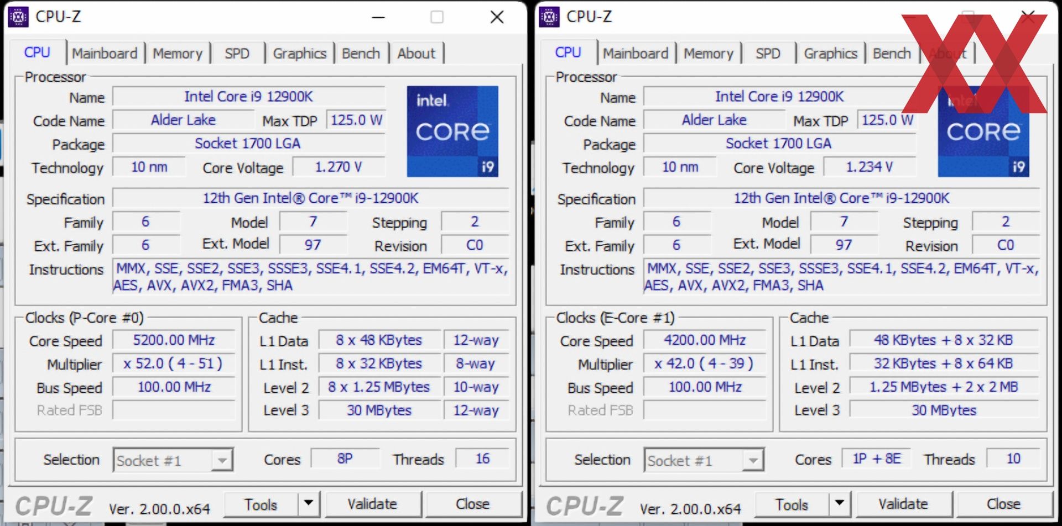Select the CPU tab in right window

(568, 52)
